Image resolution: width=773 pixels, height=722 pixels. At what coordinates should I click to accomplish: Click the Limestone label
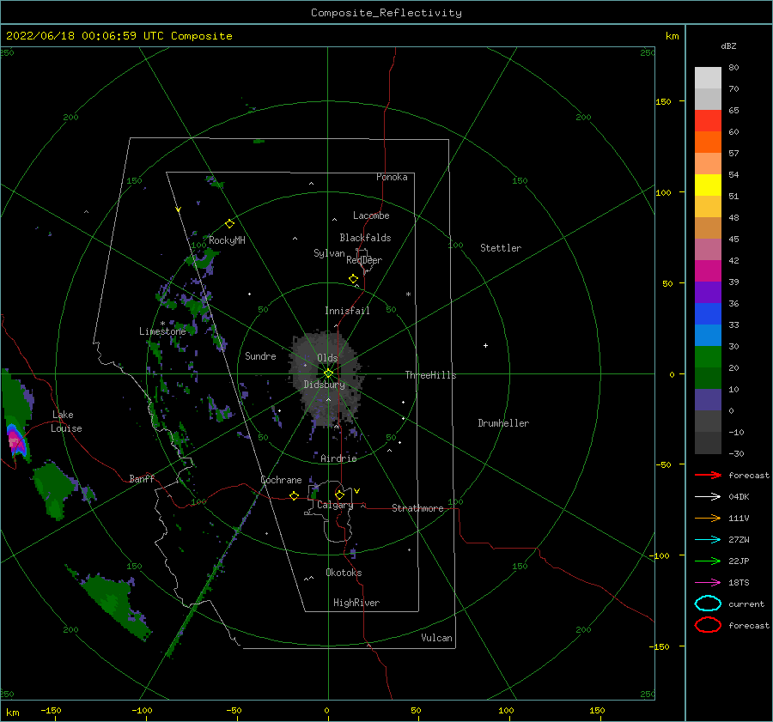[162, 331]
